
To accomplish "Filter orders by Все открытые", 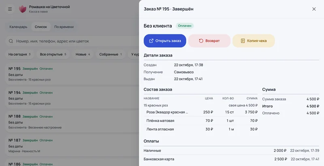I will tap(53, 54).
